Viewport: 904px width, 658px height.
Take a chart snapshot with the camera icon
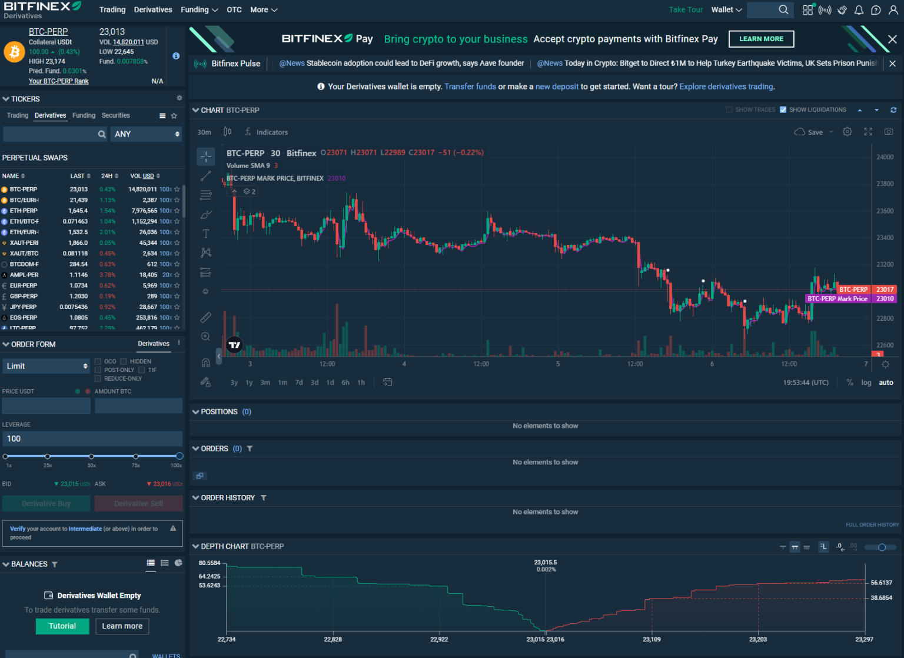[x=889, y=132]
